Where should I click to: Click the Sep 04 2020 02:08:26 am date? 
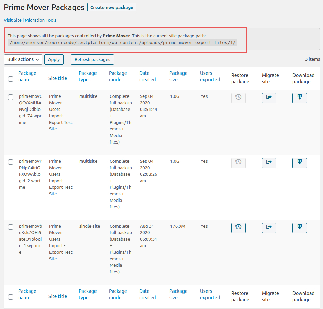148,171
